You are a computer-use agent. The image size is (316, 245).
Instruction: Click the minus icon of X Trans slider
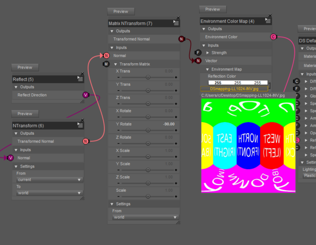(x=118, y=77)
